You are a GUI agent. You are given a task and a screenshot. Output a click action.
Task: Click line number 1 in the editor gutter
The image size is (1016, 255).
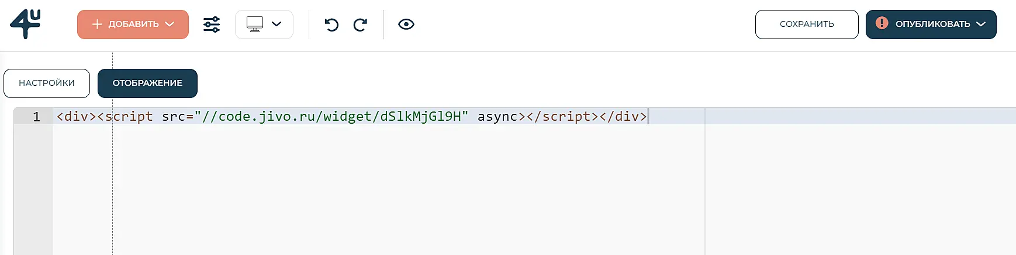pyautogui.click(x=36, y=117)
